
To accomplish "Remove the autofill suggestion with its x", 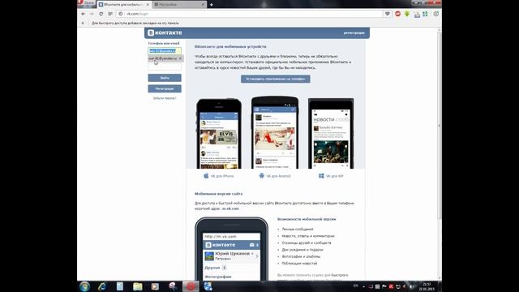I will pyautogui.click(x=180, y=58).
